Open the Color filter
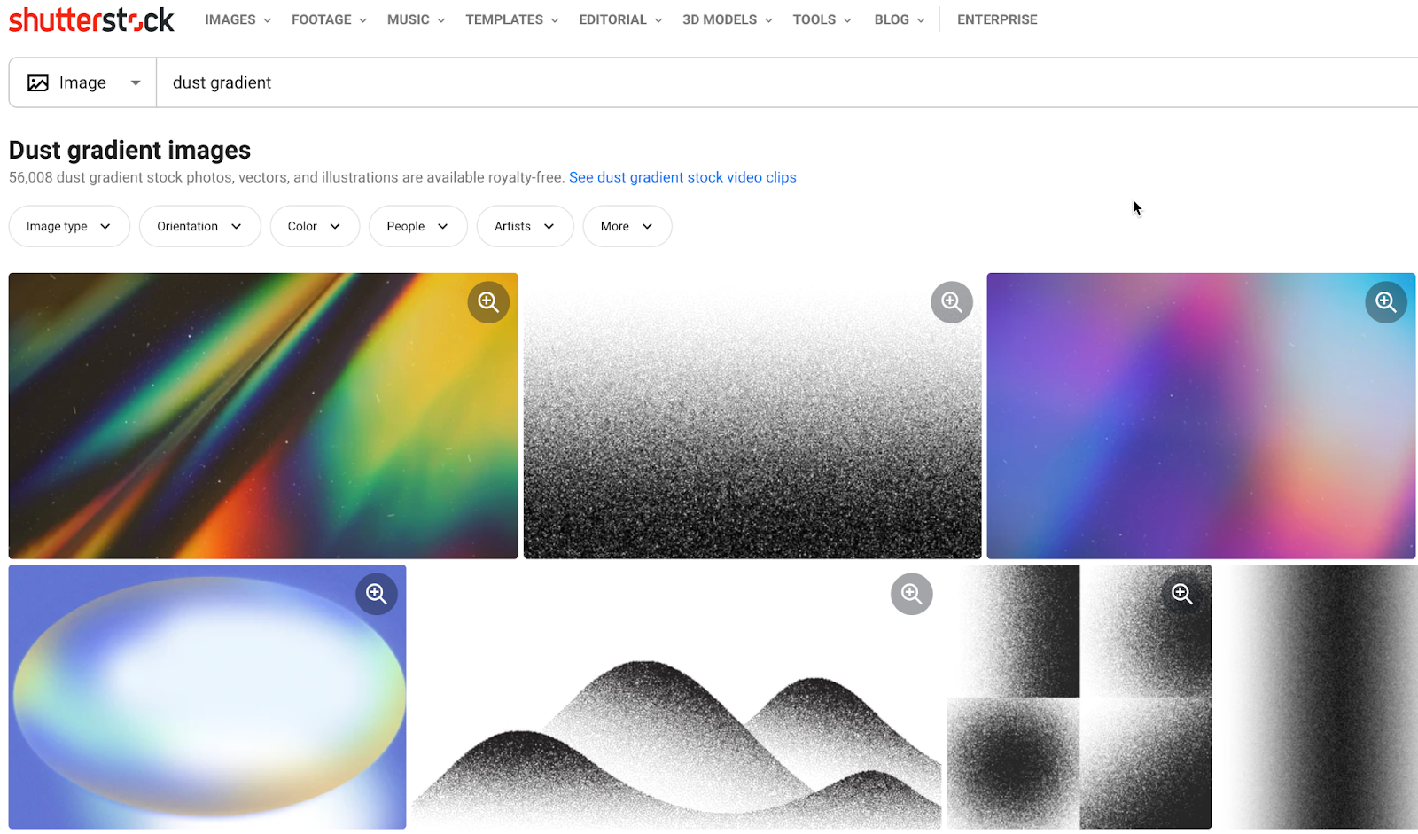 click(x=315, y=226)
